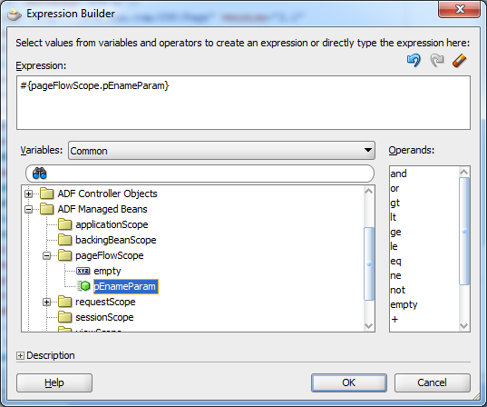Expand the Description section
Viewport: 487px width, 407px height.
tap(20, 355)
